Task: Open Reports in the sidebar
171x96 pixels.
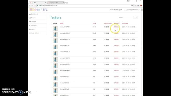Action: pyautogui.click(x=37, y=18)
